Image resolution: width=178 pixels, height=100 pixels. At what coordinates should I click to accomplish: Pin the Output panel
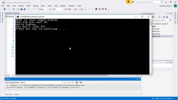click(137, 79)
